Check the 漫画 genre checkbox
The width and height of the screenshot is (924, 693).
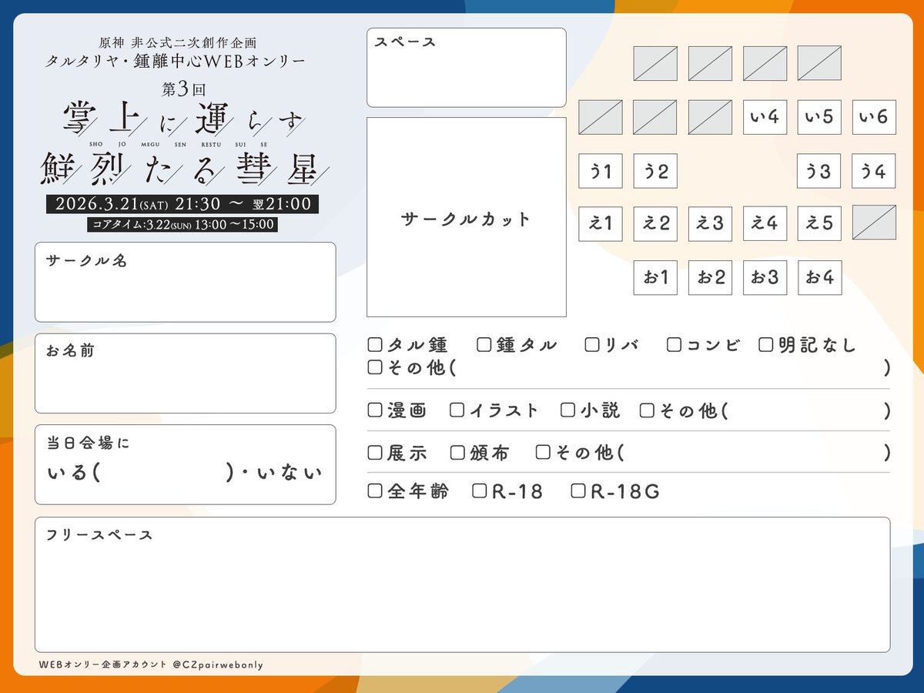click(x=374, y=410)
